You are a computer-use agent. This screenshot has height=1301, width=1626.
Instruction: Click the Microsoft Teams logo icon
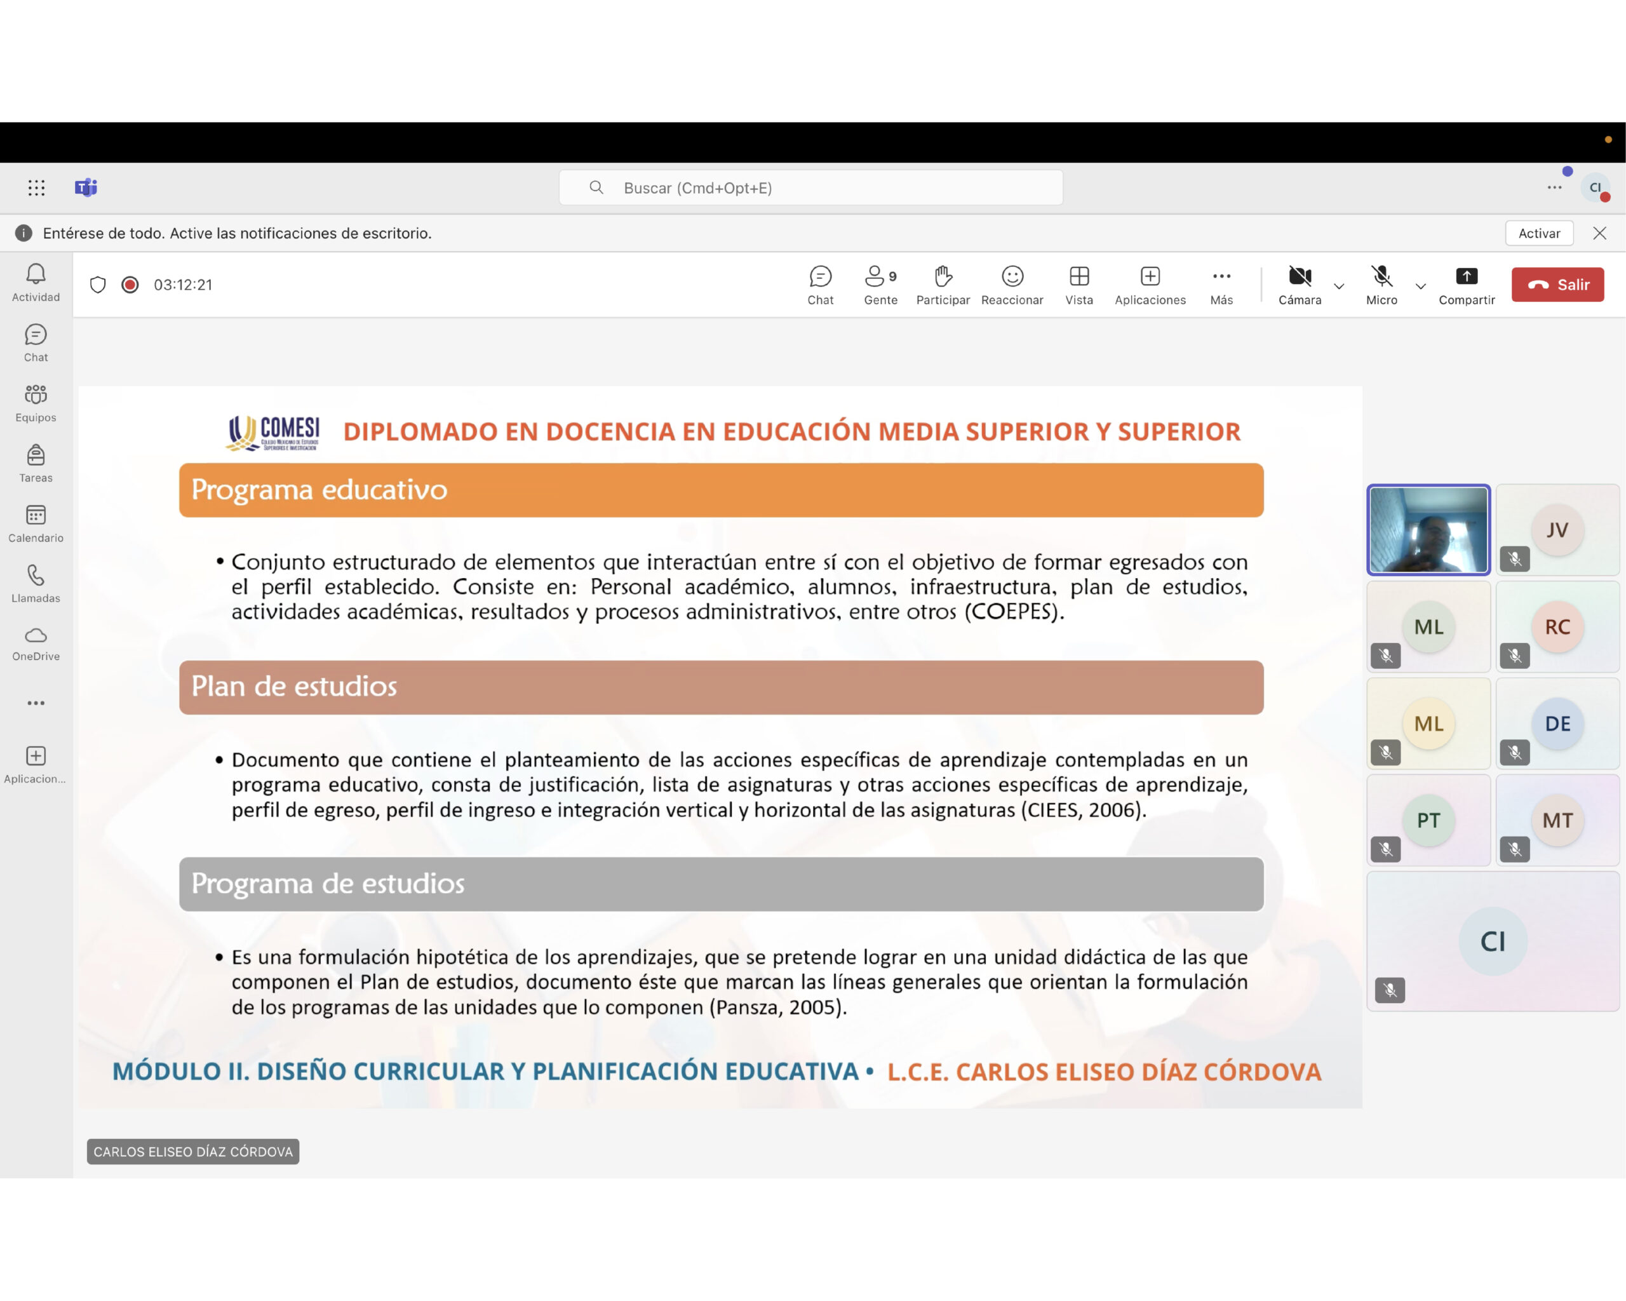click(86, 187)
